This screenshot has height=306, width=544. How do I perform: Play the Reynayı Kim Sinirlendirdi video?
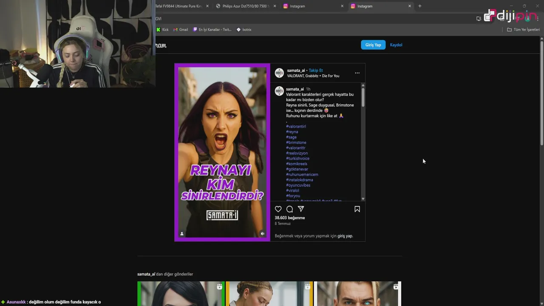tap(222, 152)
